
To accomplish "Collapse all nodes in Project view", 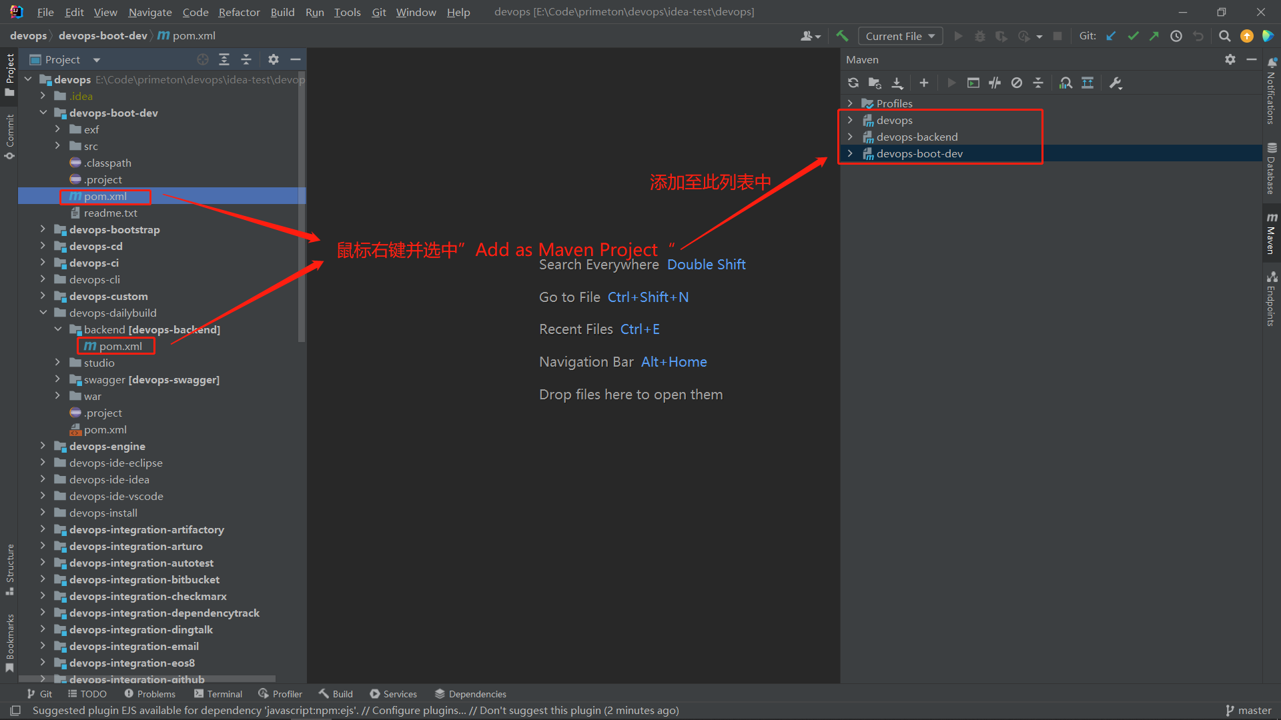I will pos(246,59).
